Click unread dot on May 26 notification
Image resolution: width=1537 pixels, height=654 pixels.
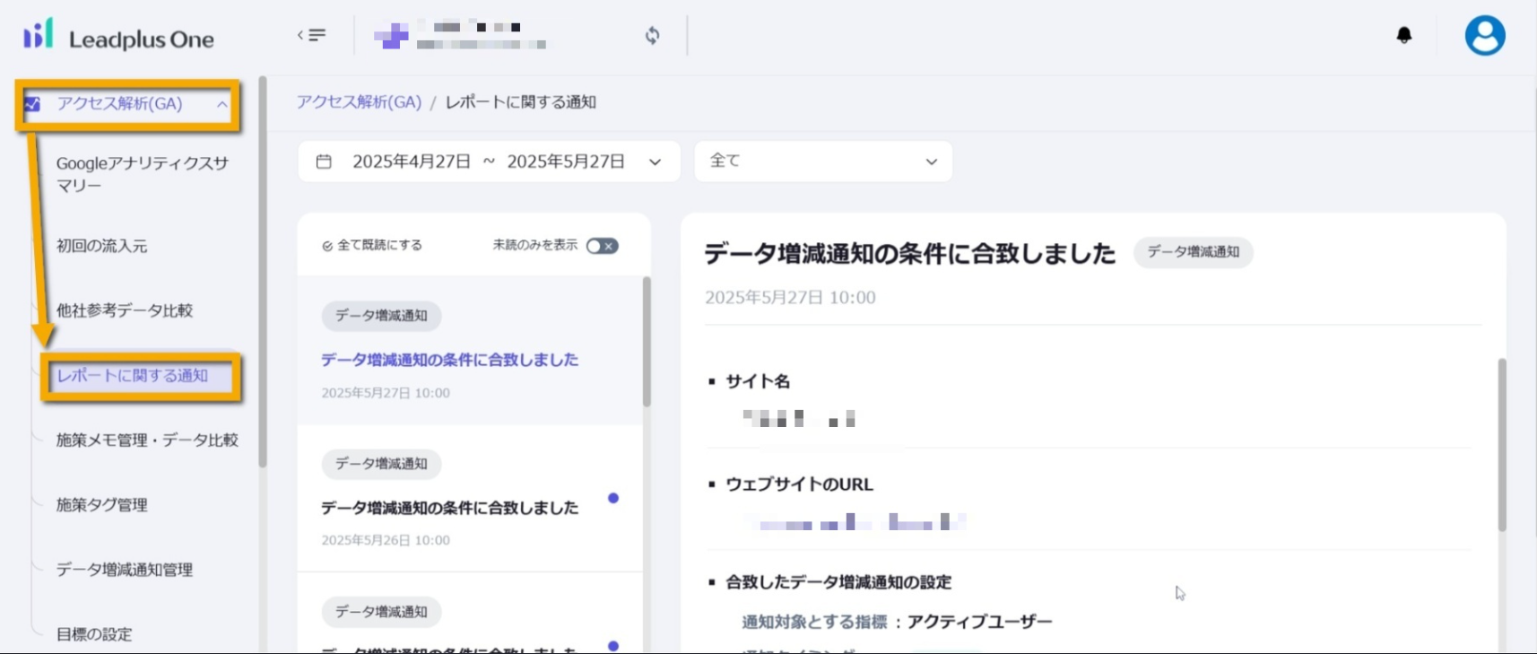tap(613, 498)
